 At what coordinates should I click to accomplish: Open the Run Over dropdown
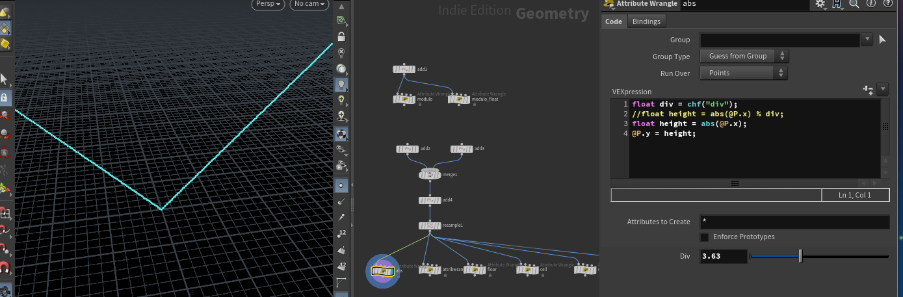coord(744,73)
